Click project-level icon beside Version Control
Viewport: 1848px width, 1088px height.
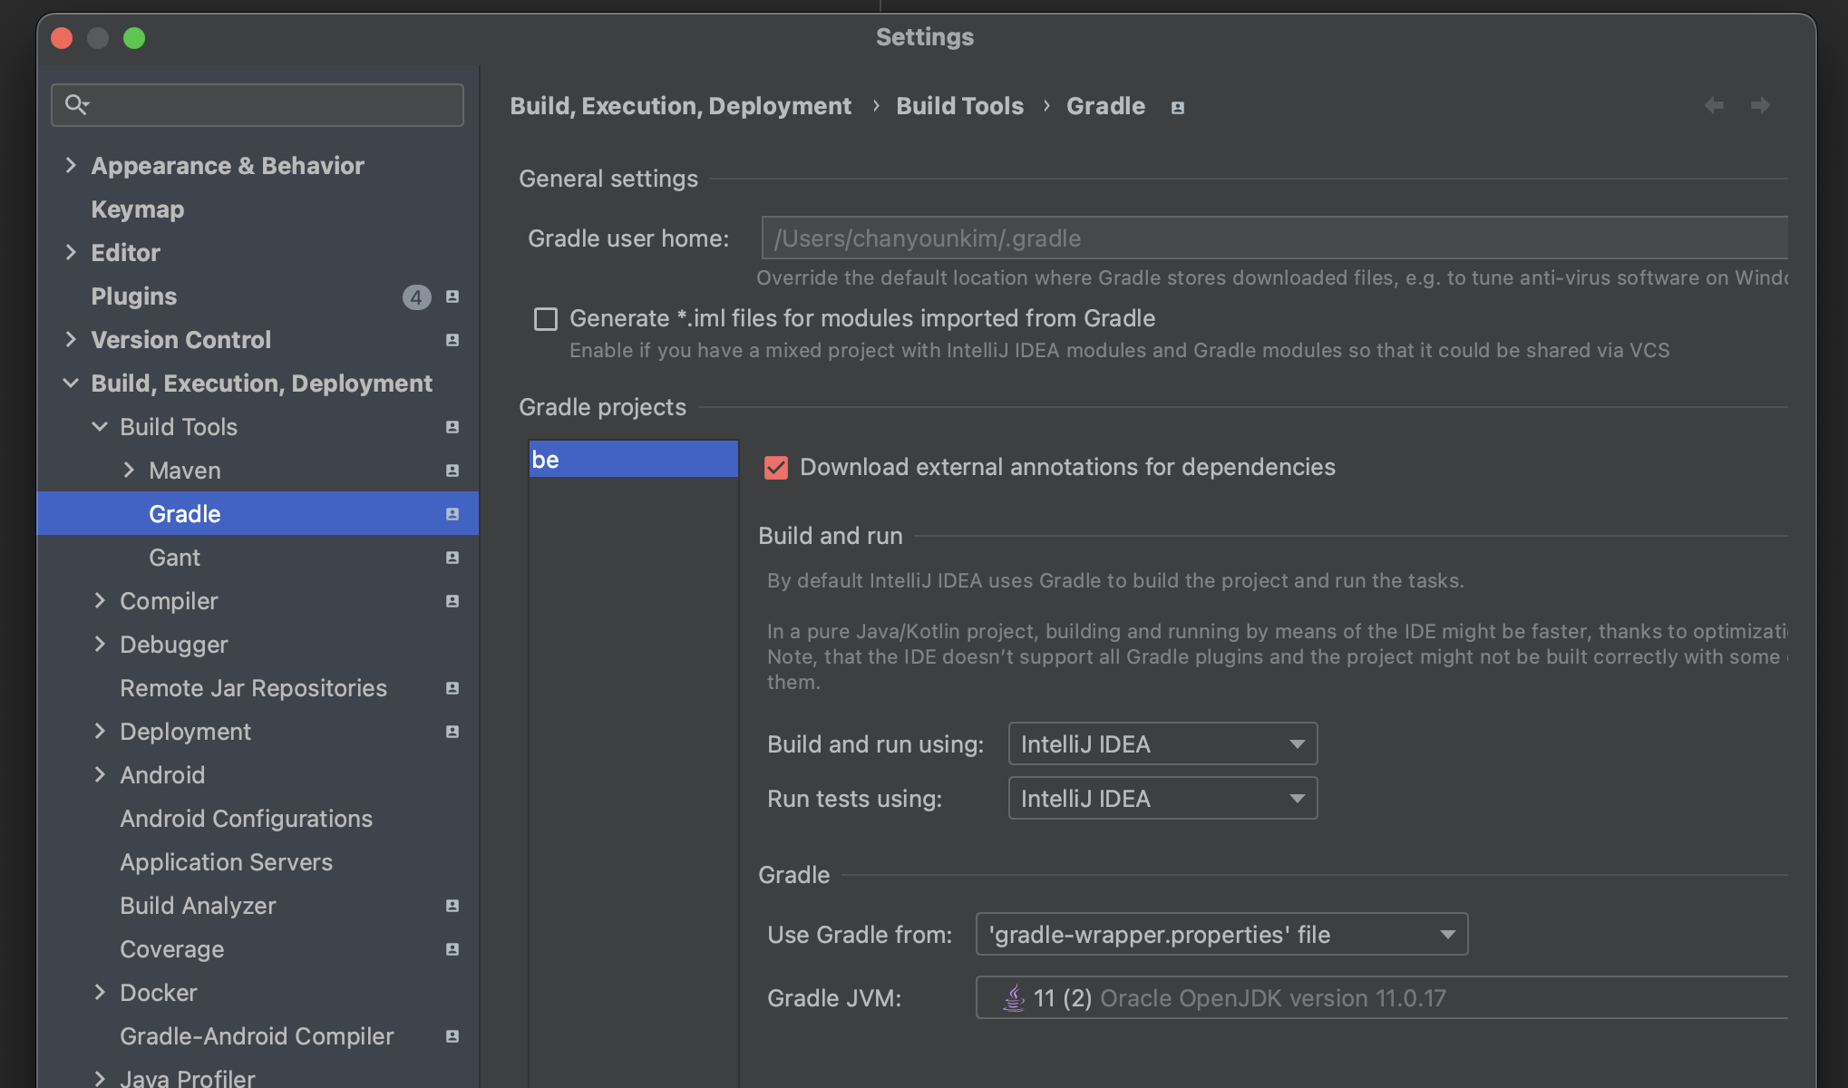(x=452, y=340)
